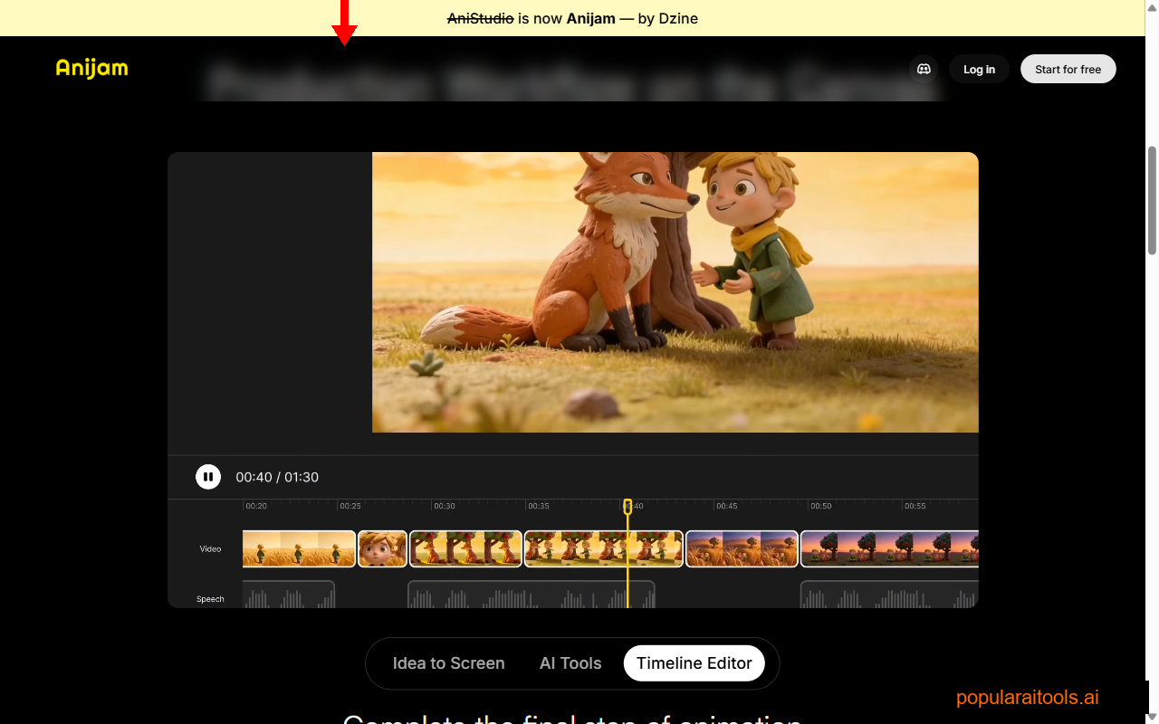
Task: Select the boy close-up clip on the Video track
Action: (x=382, y=548)
